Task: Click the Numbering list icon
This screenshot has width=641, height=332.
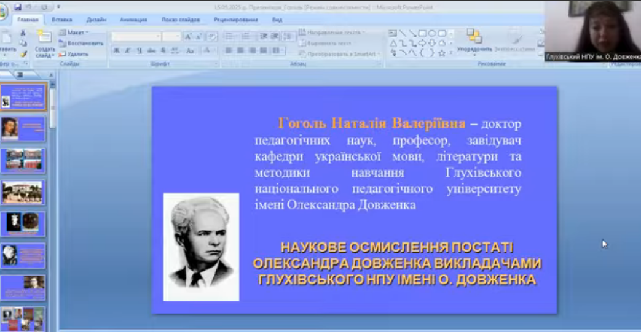Action: (246, 37)
